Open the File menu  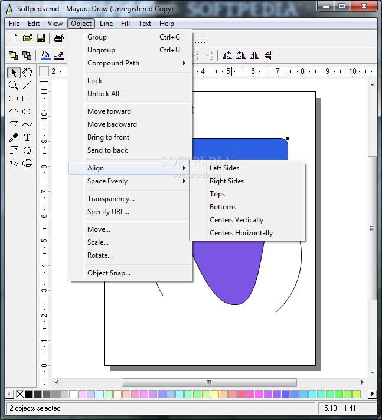[14, 24]
